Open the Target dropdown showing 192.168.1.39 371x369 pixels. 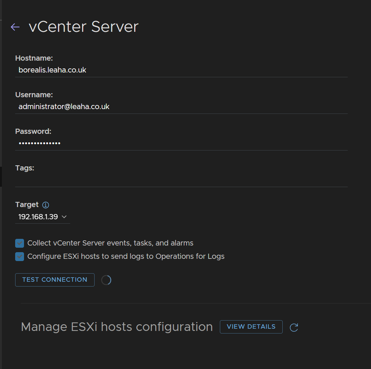(42, 217)
